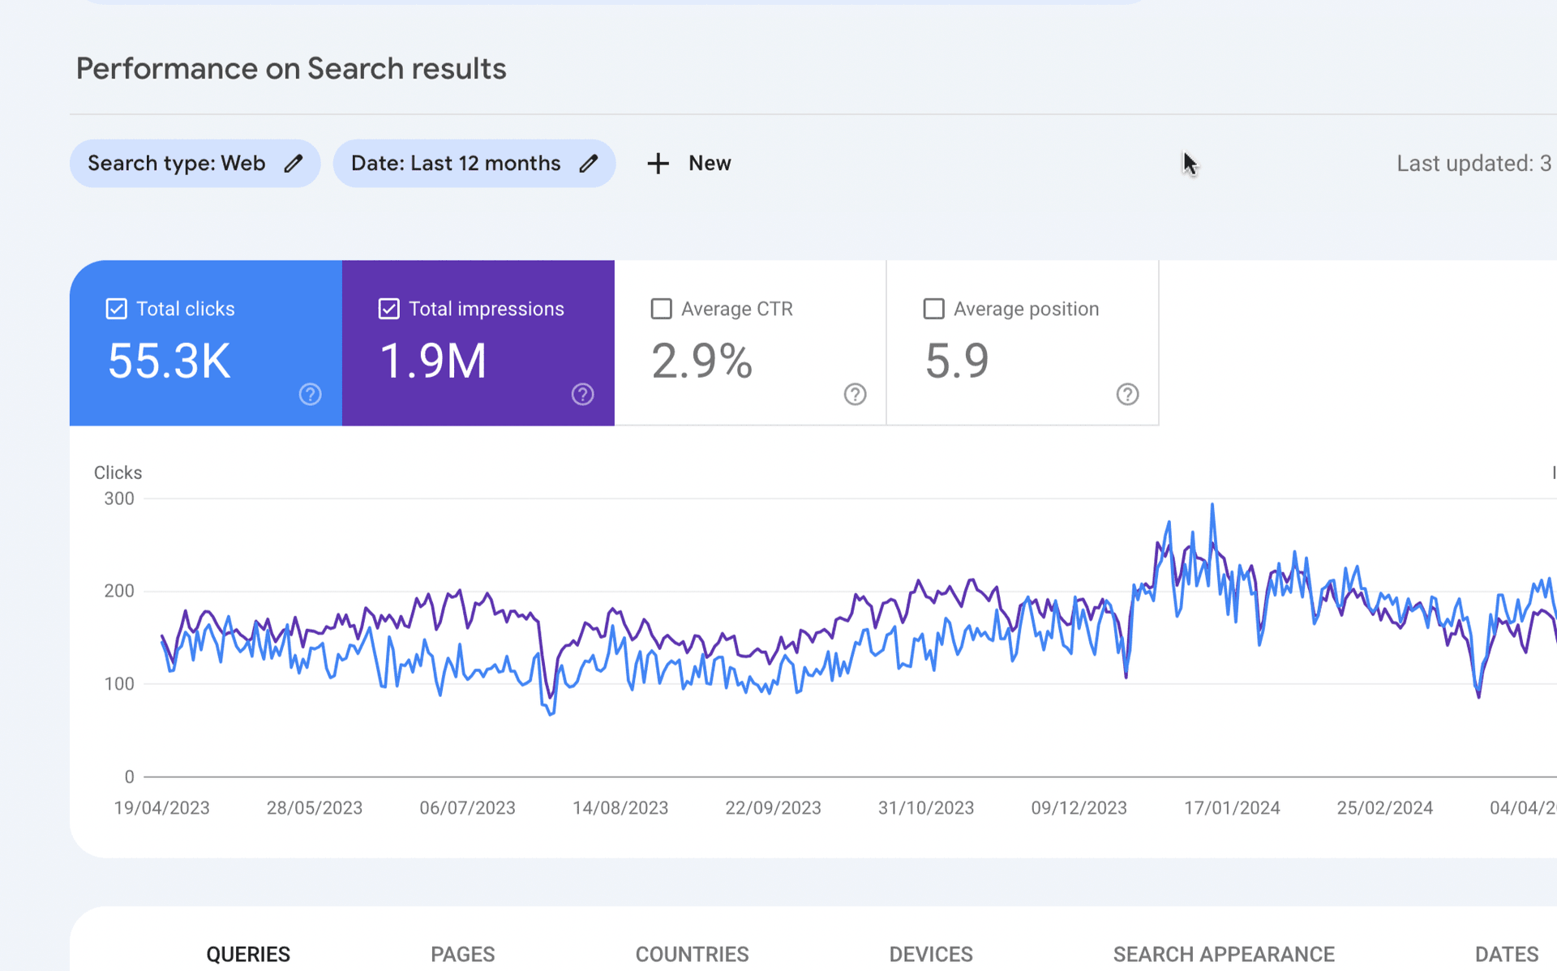This screenshot has height=971, width=1557.
Task: Select the Dates tab
Action: (1507, 954)
